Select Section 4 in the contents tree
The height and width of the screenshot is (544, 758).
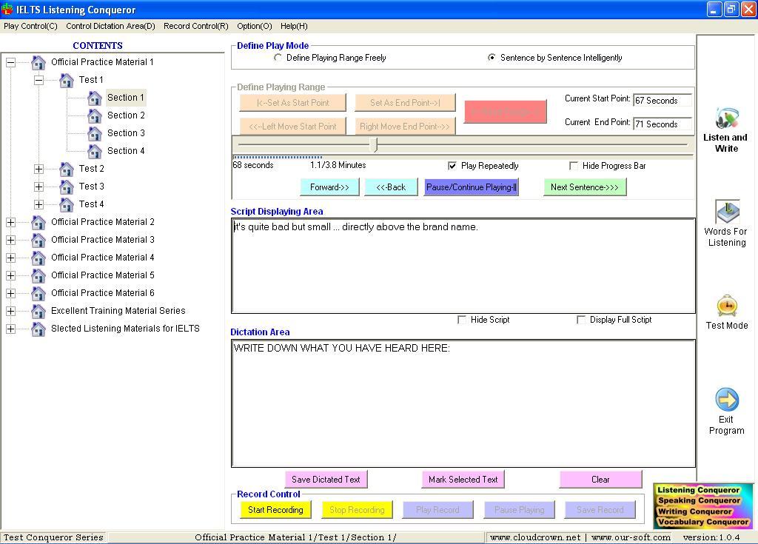coord(127,150)
